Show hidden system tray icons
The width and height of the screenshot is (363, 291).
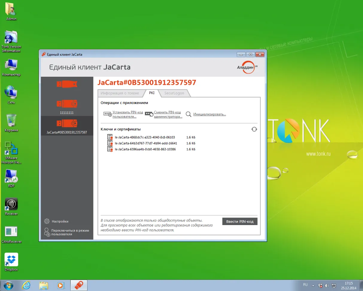[313, 285]
